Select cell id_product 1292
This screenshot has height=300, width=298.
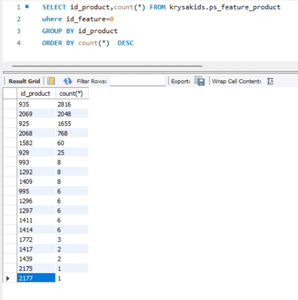[36, 172]
